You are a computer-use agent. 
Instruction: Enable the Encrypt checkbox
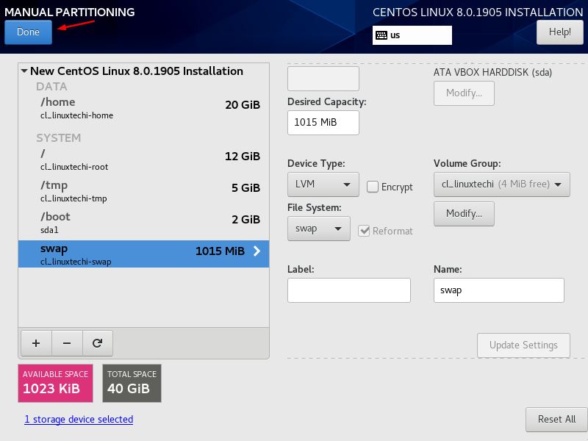click(374, 187)
